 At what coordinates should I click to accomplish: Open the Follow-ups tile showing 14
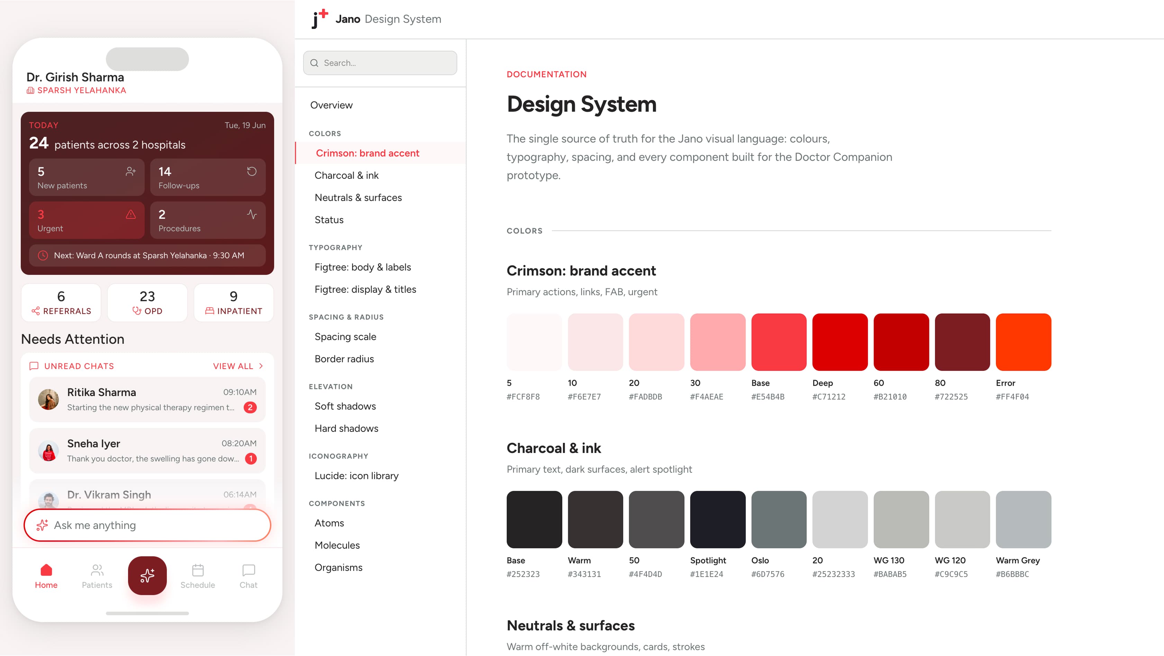tap(208, 177)
